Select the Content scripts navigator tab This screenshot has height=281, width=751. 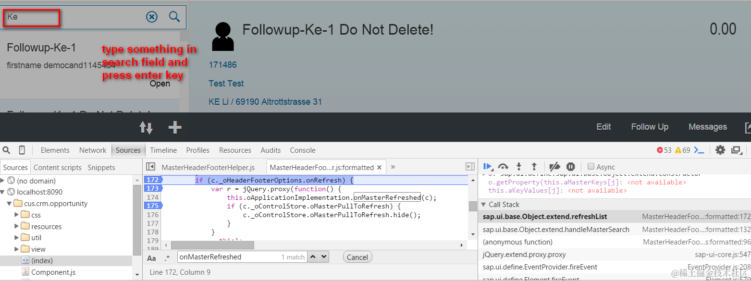coord(58,168)
